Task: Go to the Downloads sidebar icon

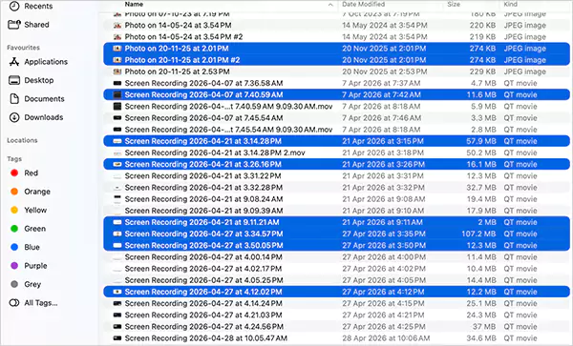Action: 14,117
